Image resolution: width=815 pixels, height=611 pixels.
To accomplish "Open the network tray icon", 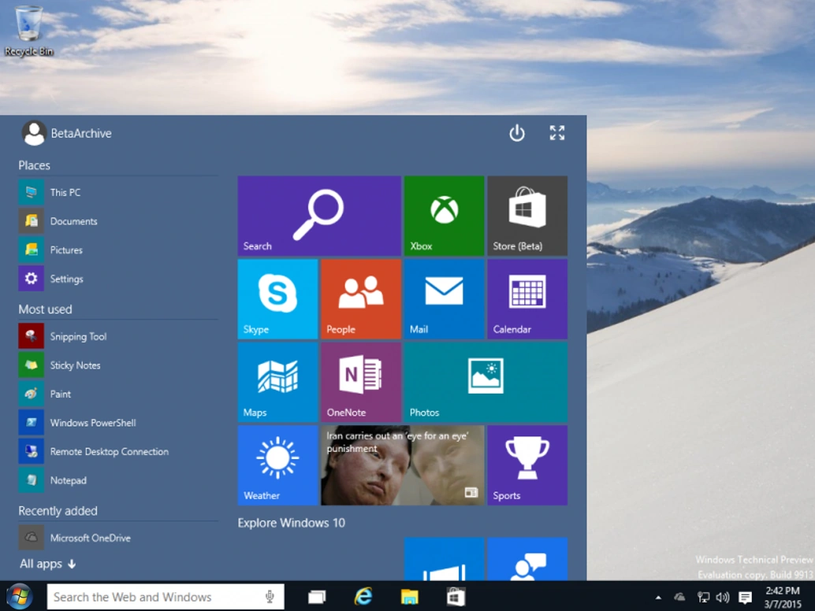I will [x=703, y=598].
